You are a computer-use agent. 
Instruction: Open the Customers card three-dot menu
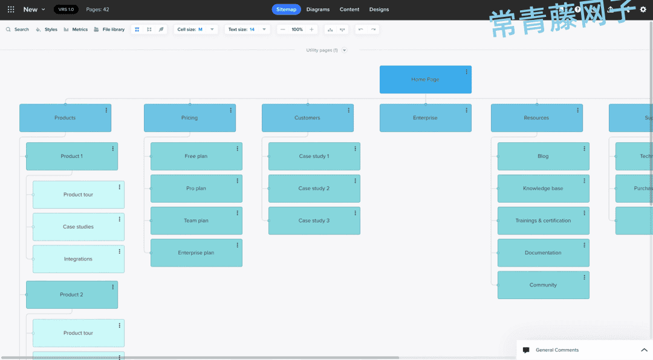[349, 110]
